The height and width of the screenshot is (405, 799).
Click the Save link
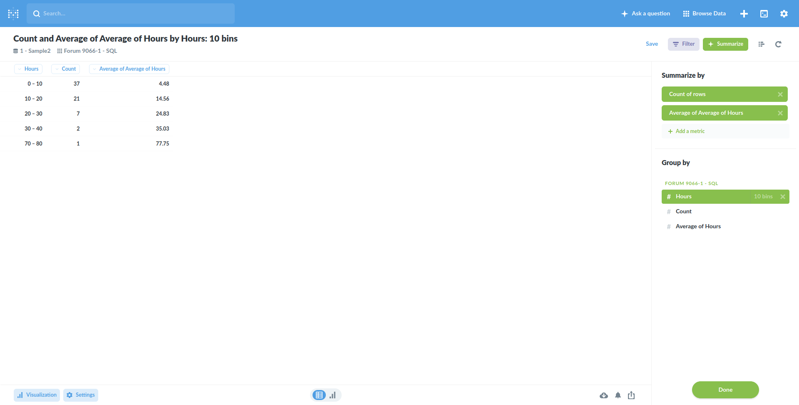[x=652, y=44]
